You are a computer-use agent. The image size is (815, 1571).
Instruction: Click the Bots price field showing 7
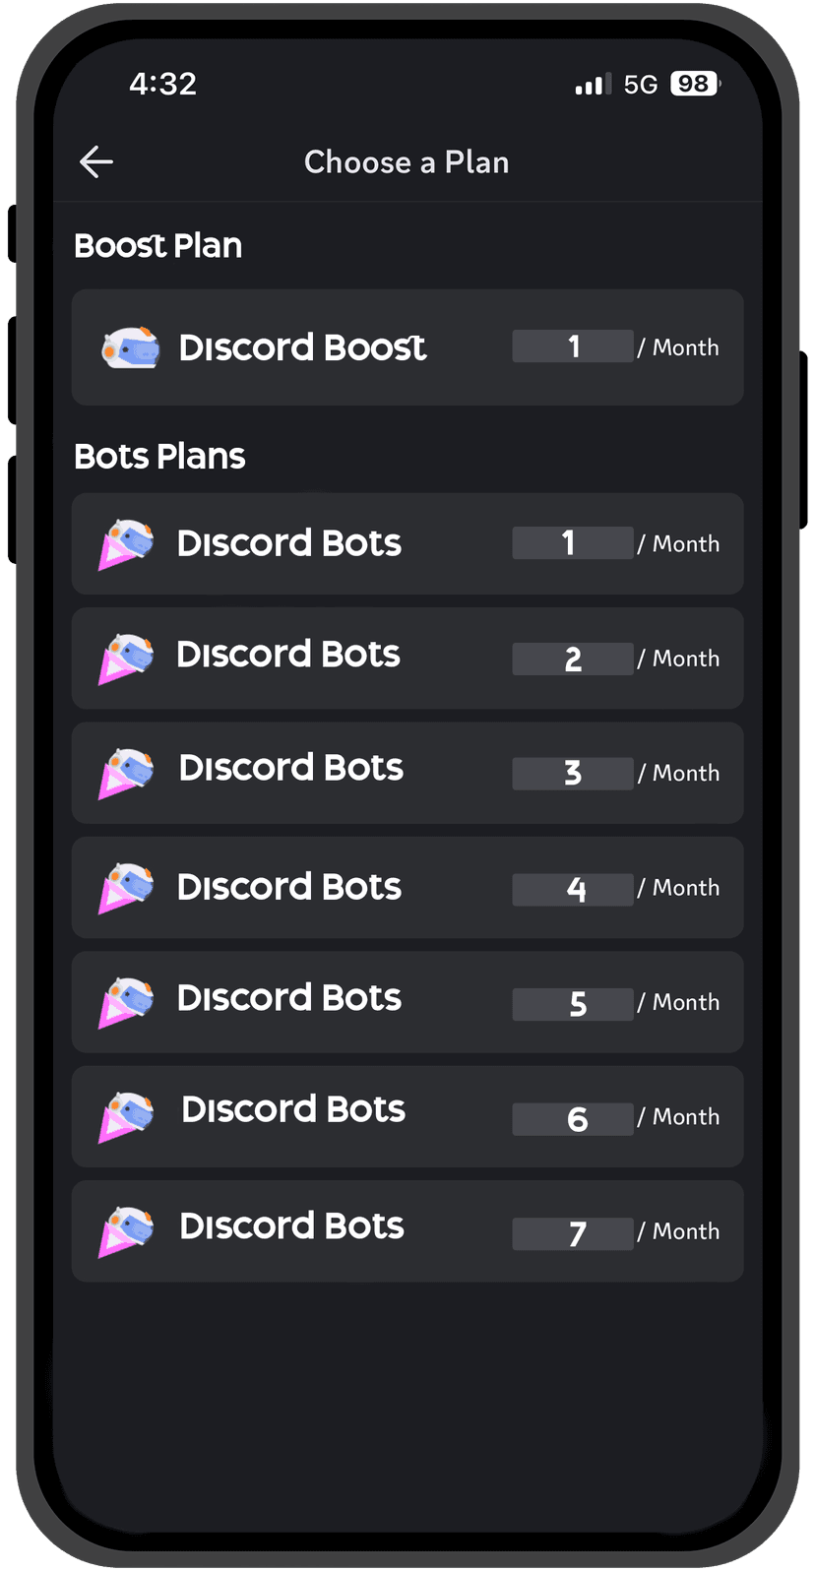[573, 1233]
